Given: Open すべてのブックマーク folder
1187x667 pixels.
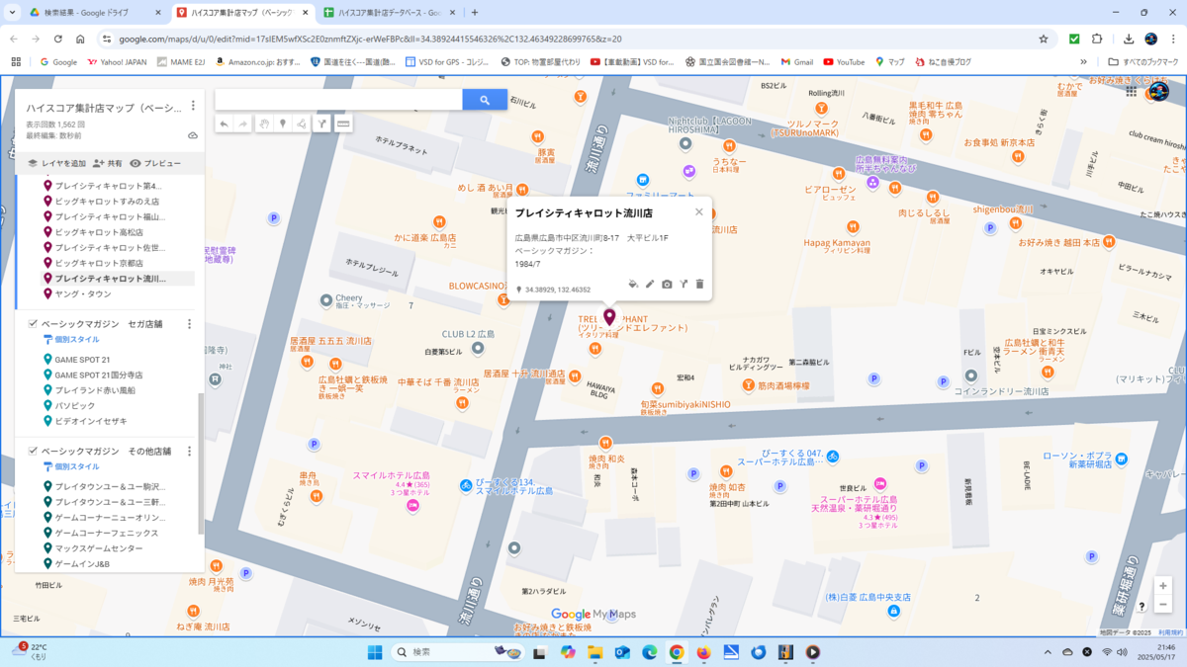Looking at the screenshot, I should click(1144, 61).
